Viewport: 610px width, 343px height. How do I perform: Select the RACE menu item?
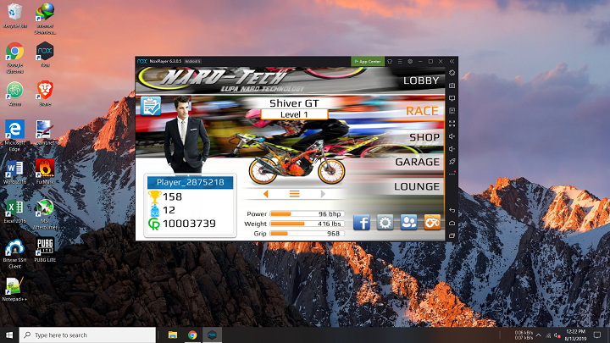coord(422,111)
